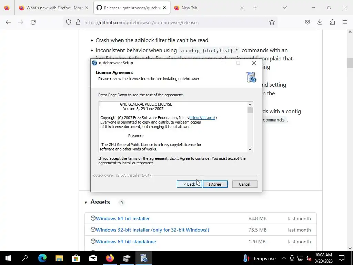Screen dimensions: 353x265
Task: Click the Back button in setup dialog
Action: (x=189, y=184)
